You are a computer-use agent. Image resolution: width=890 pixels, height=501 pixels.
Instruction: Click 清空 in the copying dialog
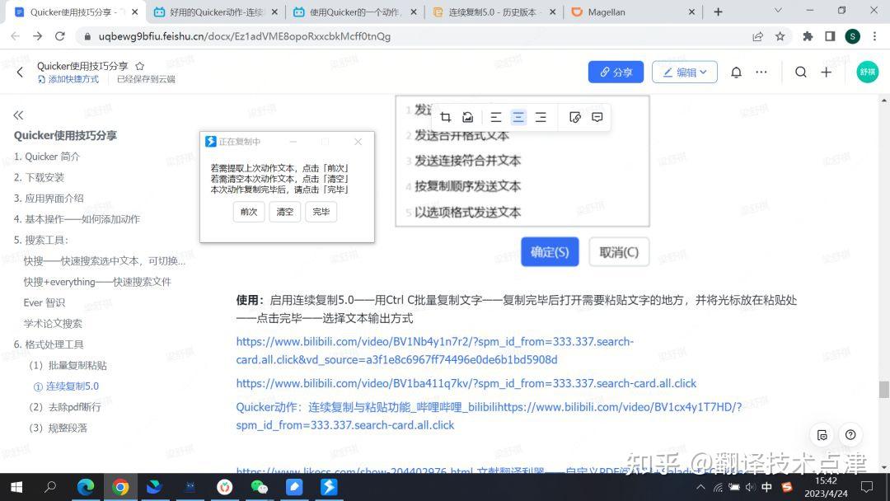[285, 212]
